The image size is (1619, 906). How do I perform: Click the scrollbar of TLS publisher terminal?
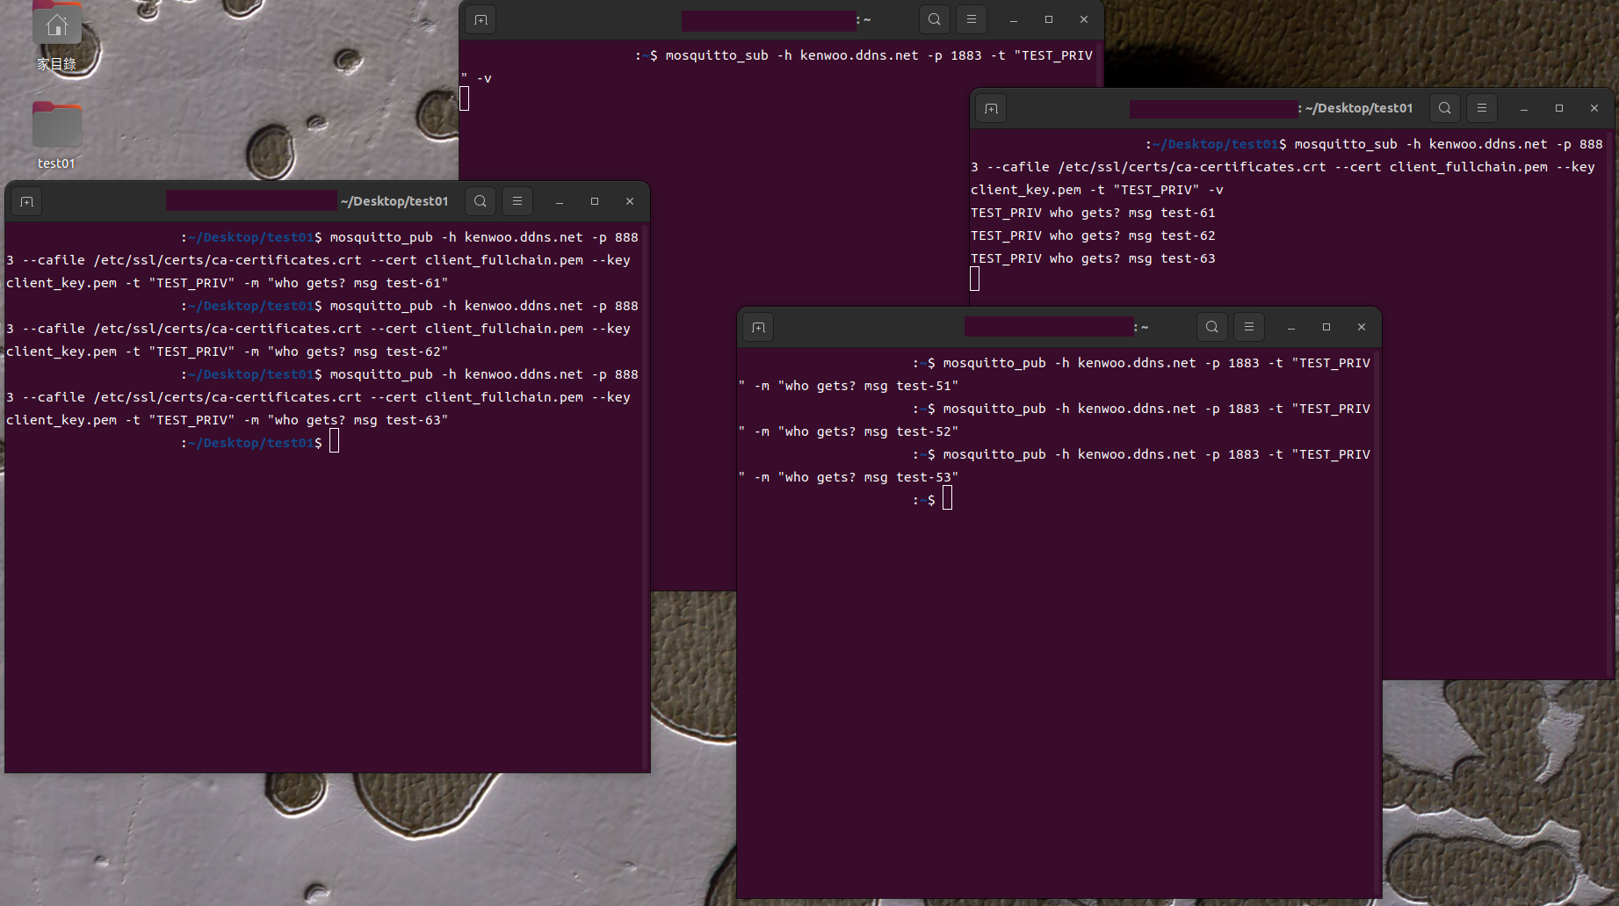(647, 496)
